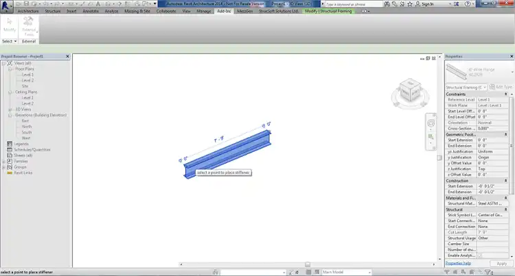Select the North elevation view

27,127
